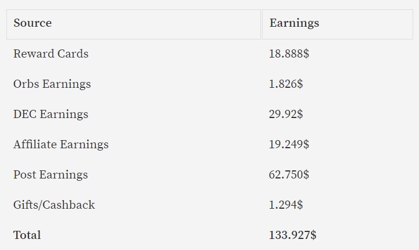The image size is (419, 250).
Task: Click the 19.249$ earnings value
Action: (x=289, y=144)
